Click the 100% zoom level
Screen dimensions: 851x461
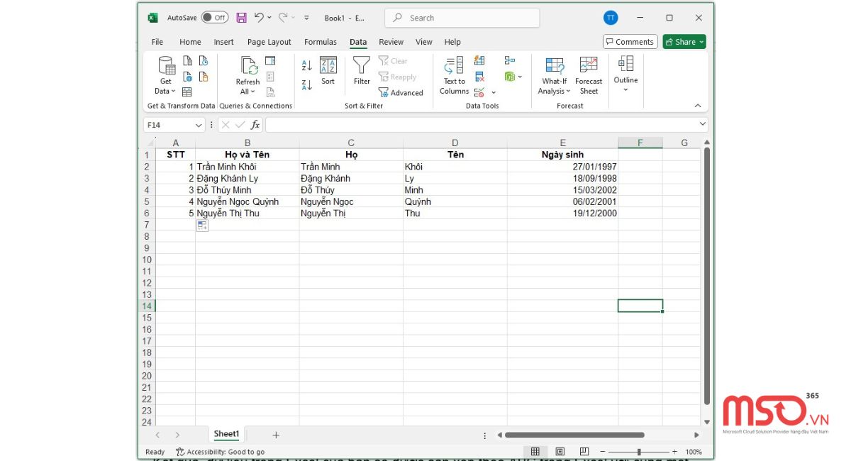coord(694,452)
